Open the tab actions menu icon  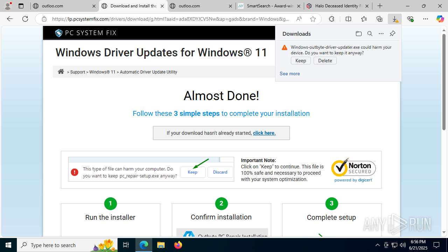(21, 6)
